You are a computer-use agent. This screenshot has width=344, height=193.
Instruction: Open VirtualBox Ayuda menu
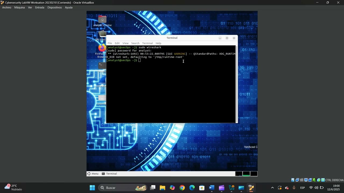69,8
